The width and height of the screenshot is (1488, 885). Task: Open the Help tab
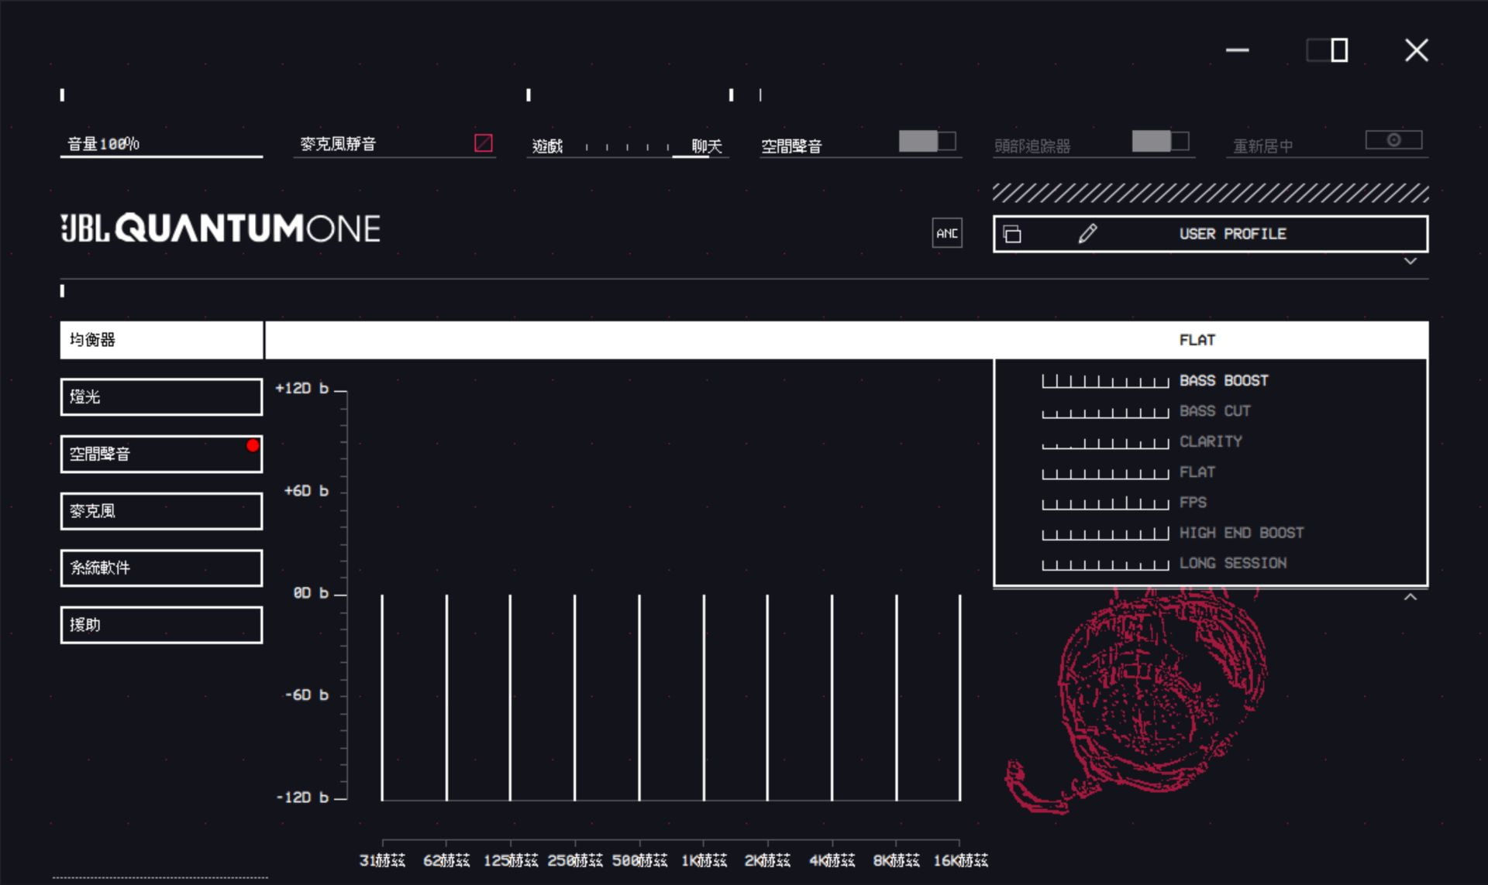[x=161, y=625]
